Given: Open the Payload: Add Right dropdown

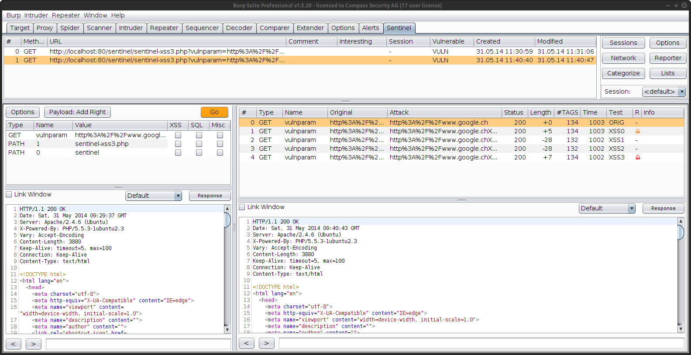Looking at the screenshot, I should pyautogui.click(x=77, y=112).
